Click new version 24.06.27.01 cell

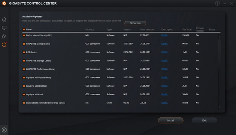pos(145,44)
